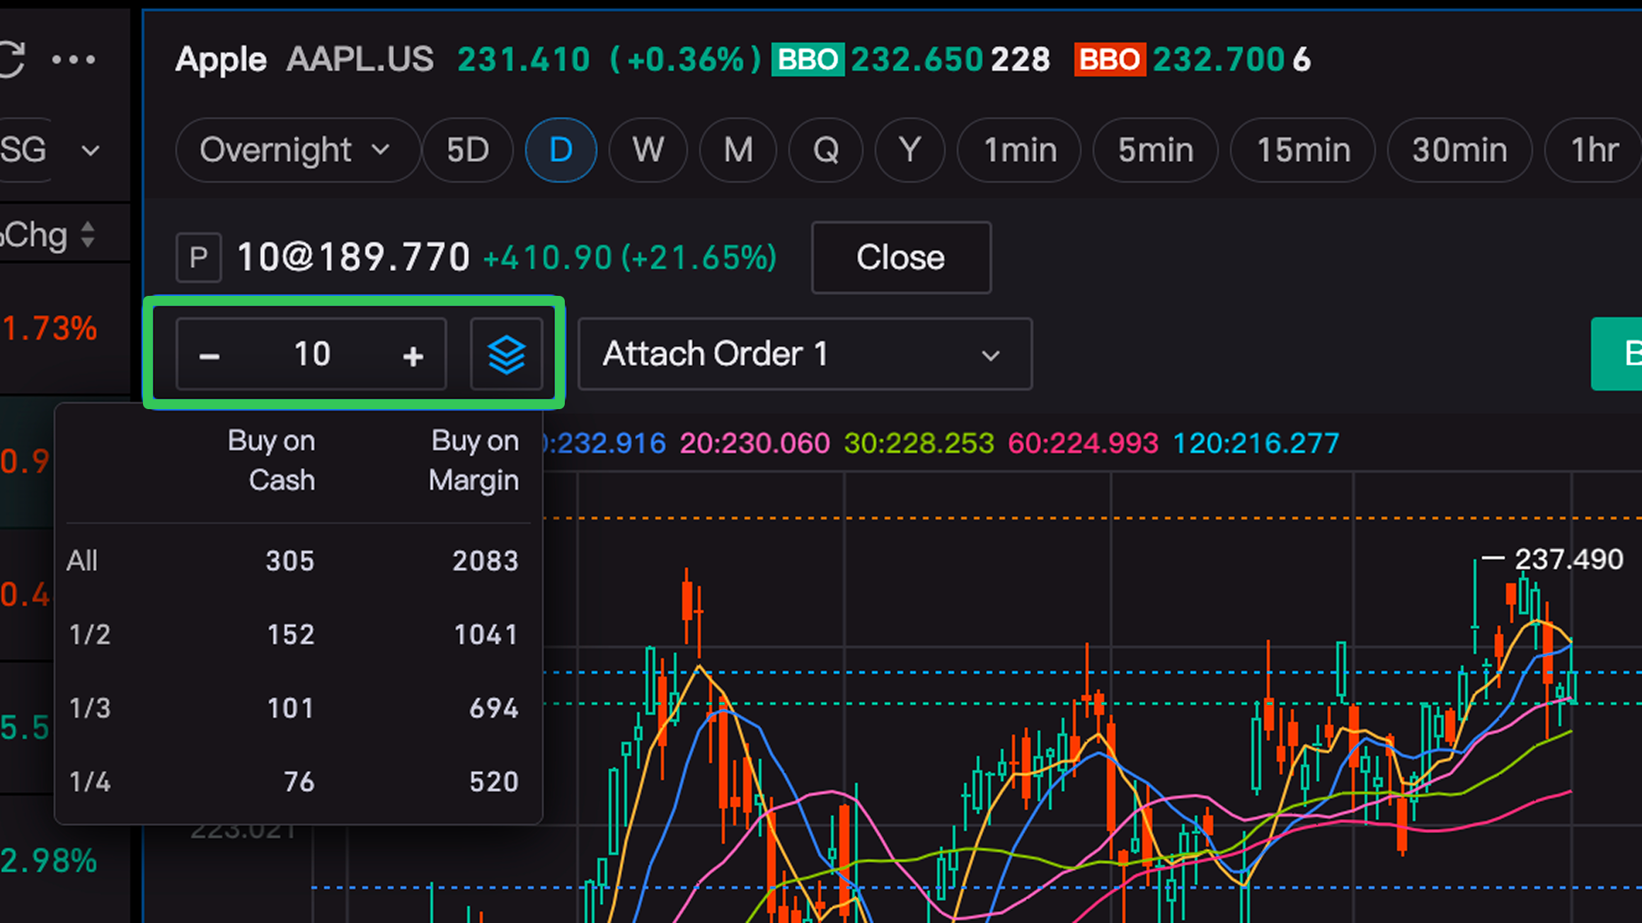
Task: Choose 1/2 Buy on Cash quantity 152
Action: 290,635
